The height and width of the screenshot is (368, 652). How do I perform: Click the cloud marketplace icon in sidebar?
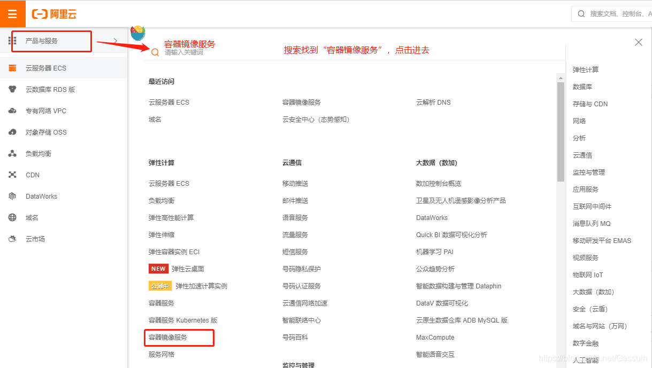coord(12,239)
